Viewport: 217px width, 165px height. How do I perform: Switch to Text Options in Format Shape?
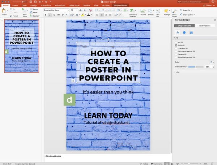[204, 26]
